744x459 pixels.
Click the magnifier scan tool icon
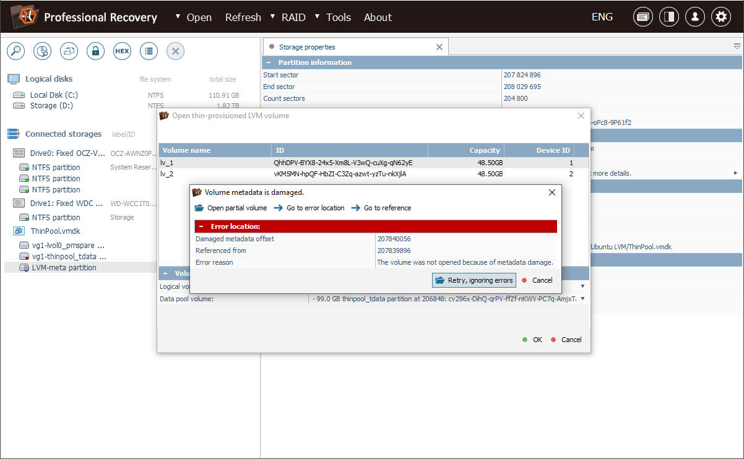[x=15, y=51]
